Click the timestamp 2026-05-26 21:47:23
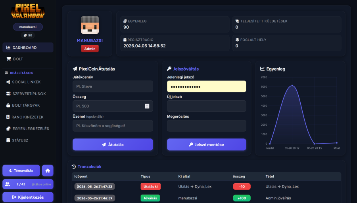 95,187
